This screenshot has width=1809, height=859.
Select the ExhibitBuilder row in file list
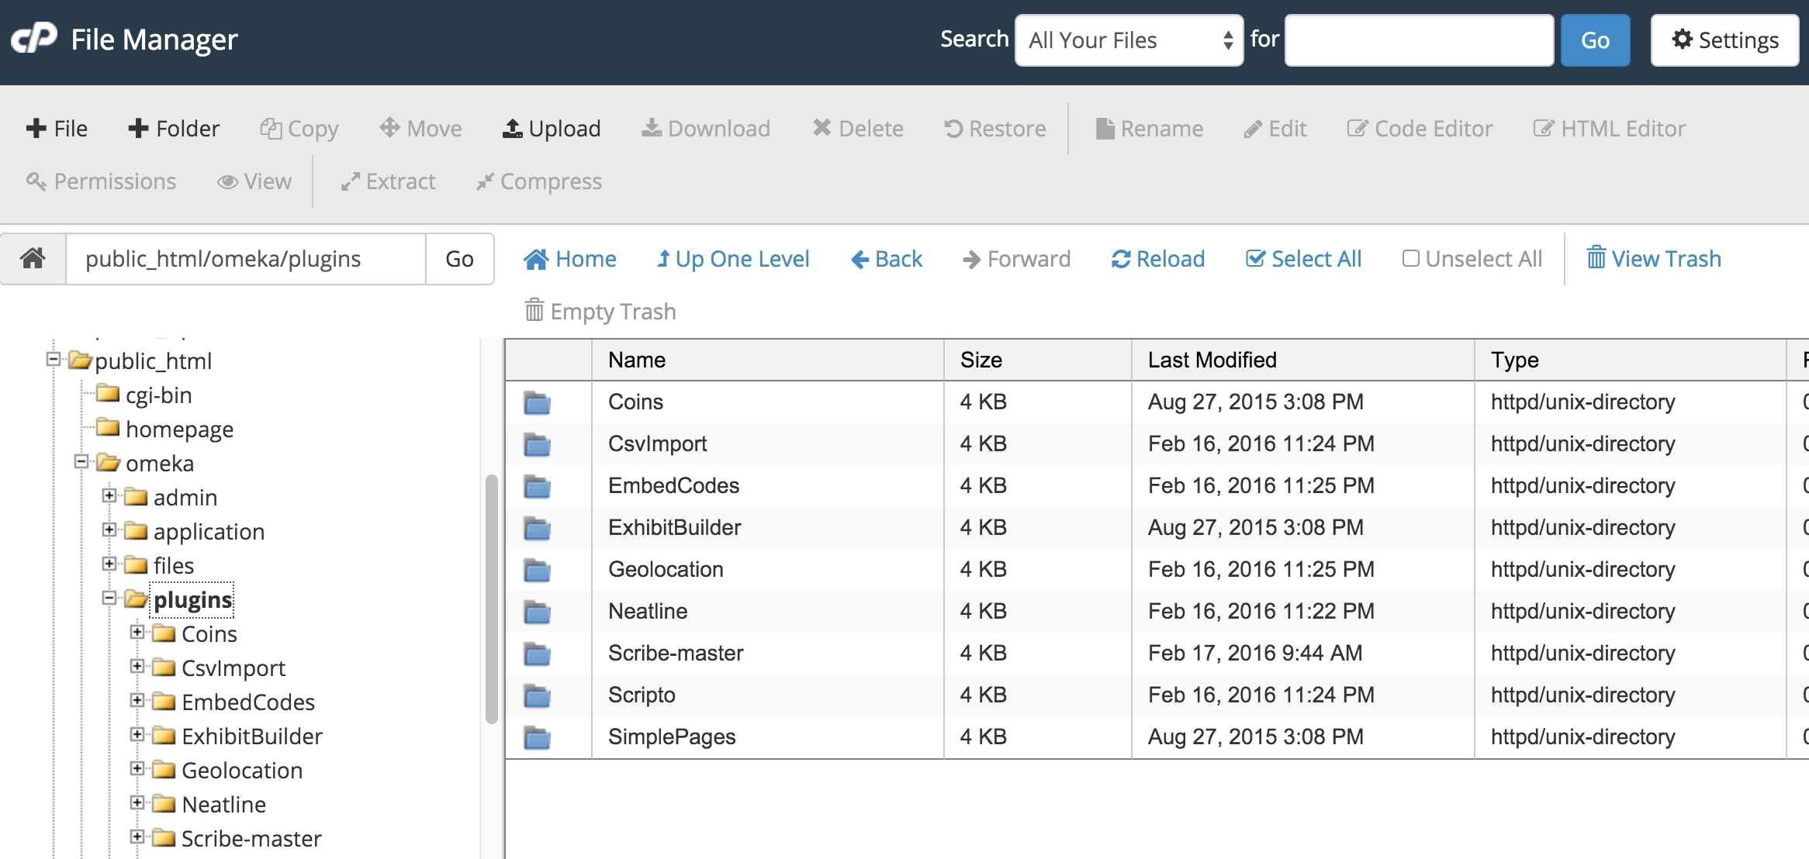(1157, 527)
